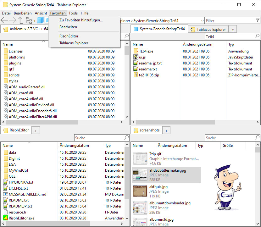Select 'Bearbeiten' in Favoriten menu

pyautogui.click(x=68, y=27)
